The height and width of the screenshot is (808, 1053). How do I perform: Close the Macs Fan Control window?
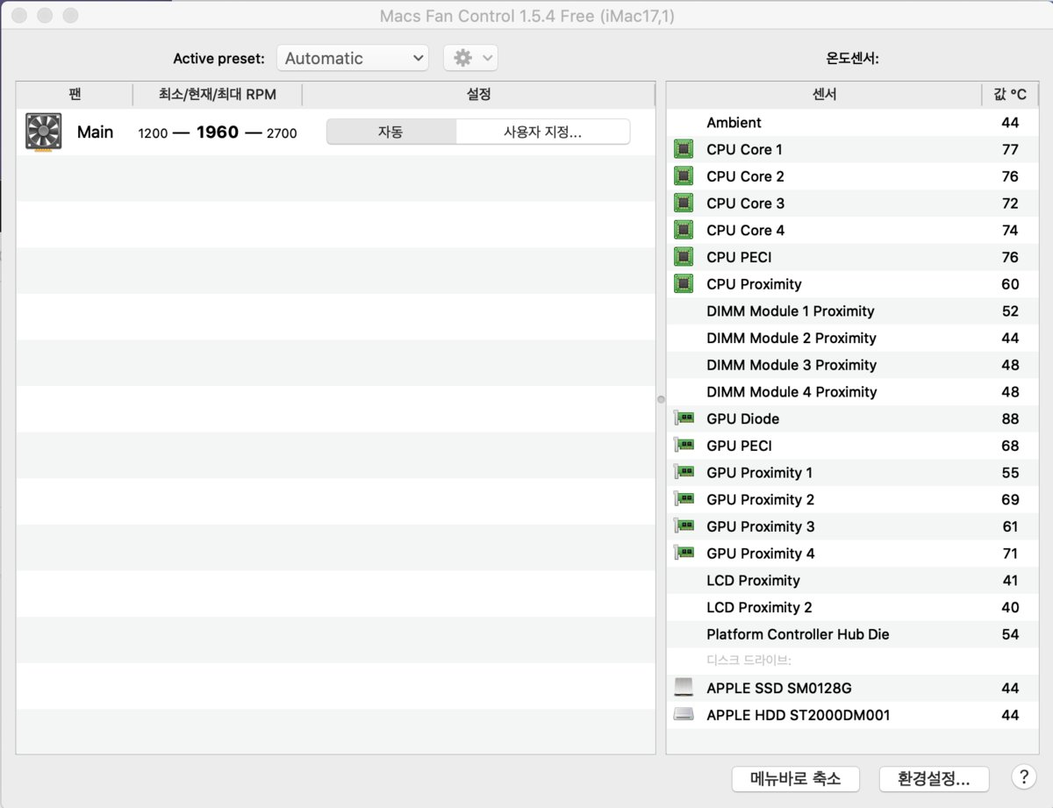(x=19, y=16)
